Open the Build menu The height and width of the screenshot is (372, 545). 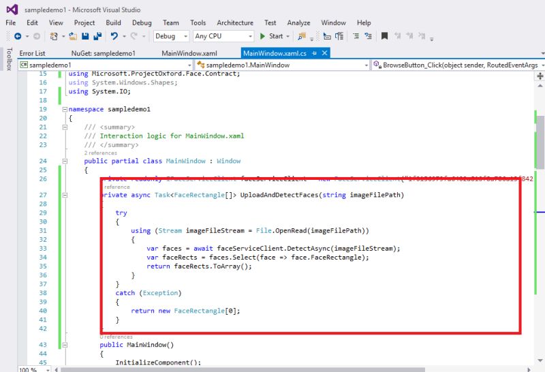(x=113, y=22)
